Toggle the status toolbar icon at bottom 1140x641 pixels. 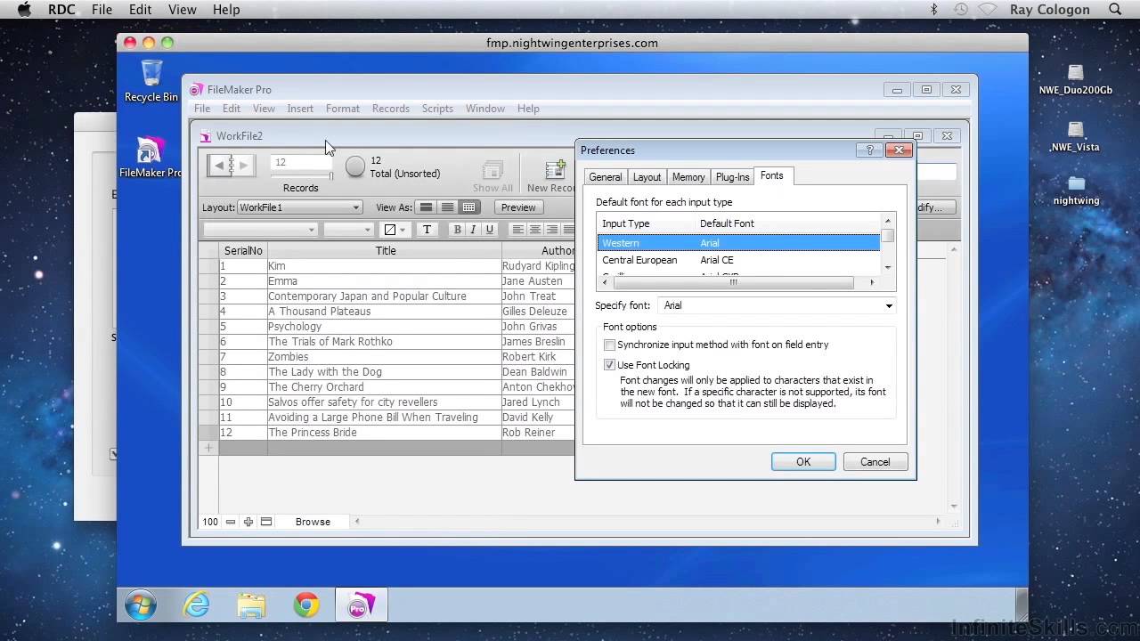pyautogui.click(x=266, y=522)
